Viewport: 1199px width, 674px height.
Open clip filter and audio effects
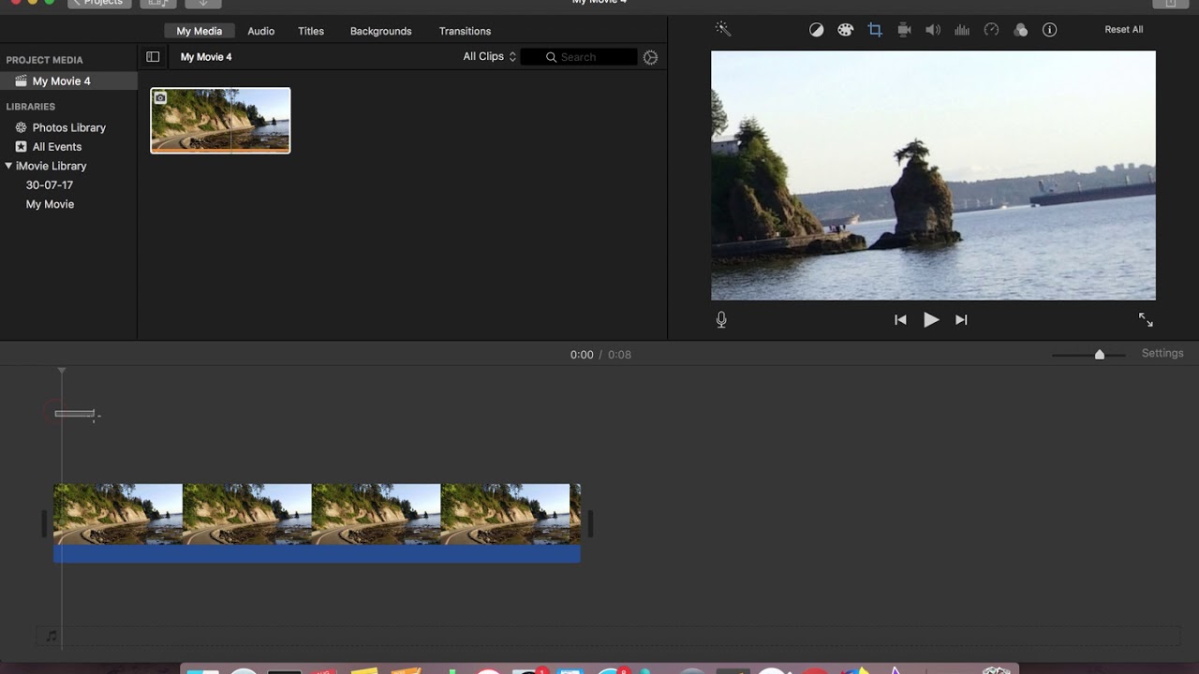(x=1020, y=30)
